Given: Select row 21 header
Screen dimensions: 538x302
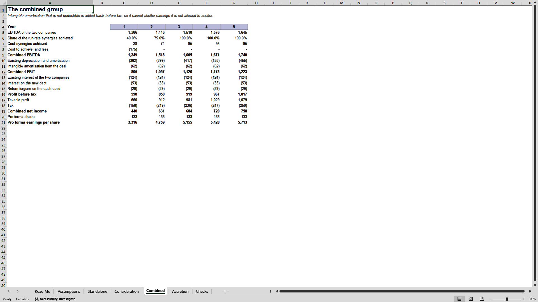Looking at the screenshot, I should pos(3,123).
